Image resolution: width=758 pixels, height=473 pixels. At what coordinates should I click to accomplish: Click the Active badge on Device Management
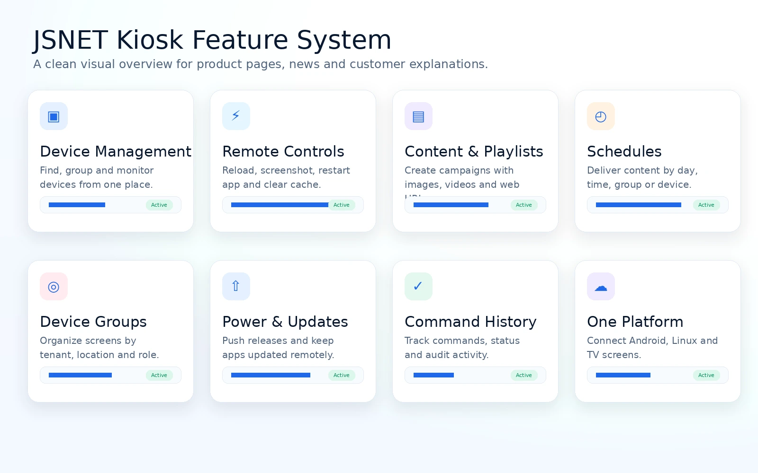click(159, 205)
